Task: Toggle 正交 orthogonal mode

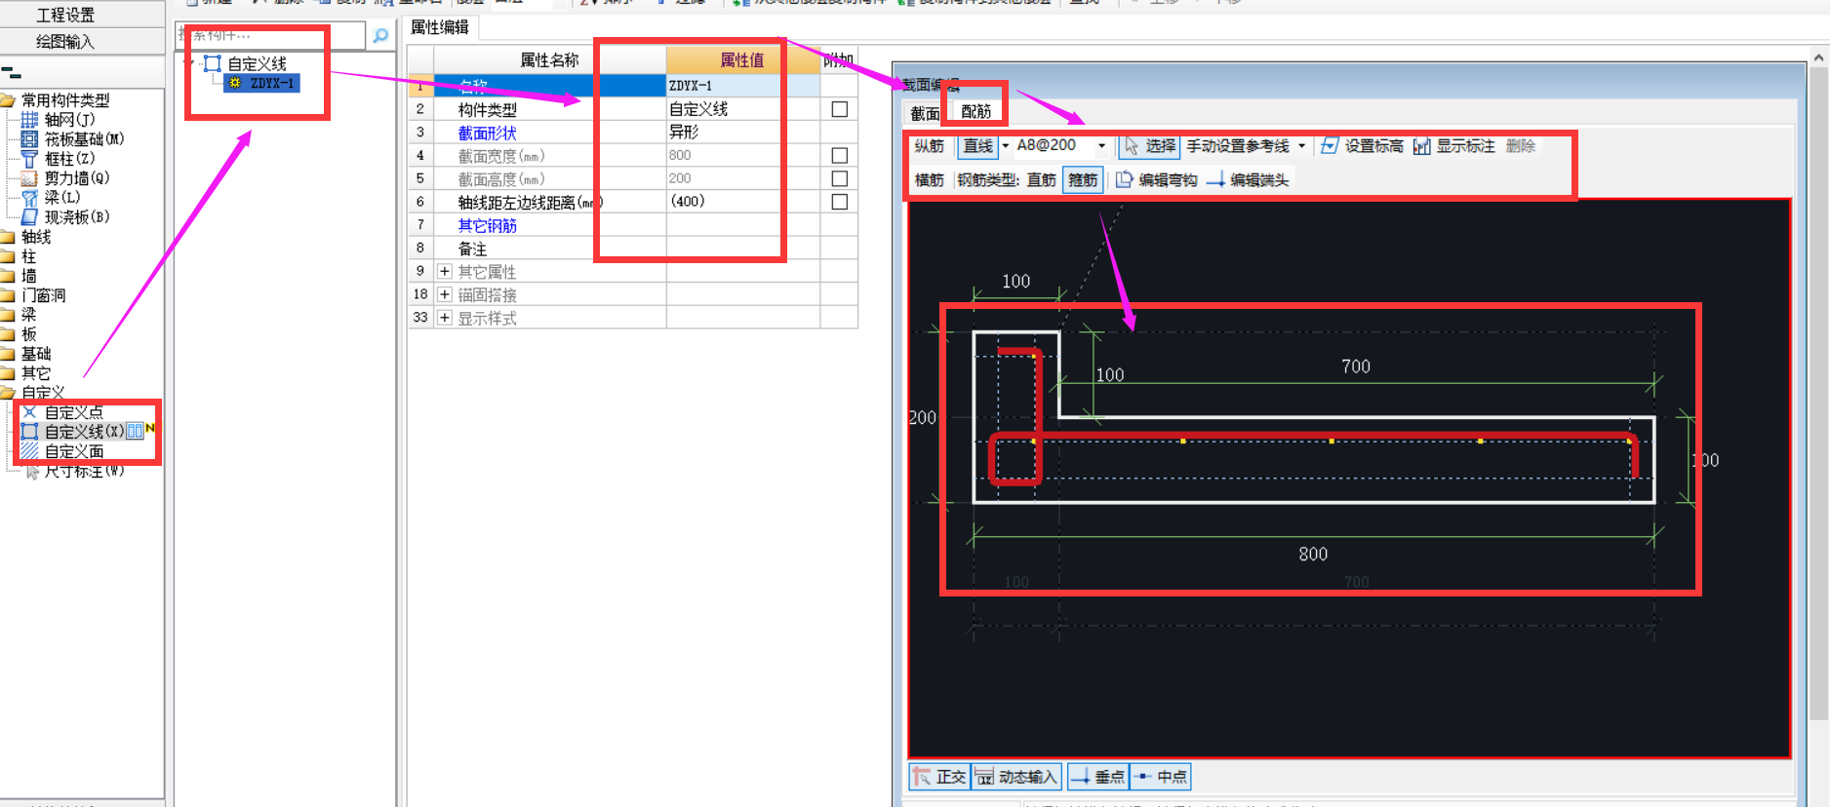Action: click(x=938, y=777)
